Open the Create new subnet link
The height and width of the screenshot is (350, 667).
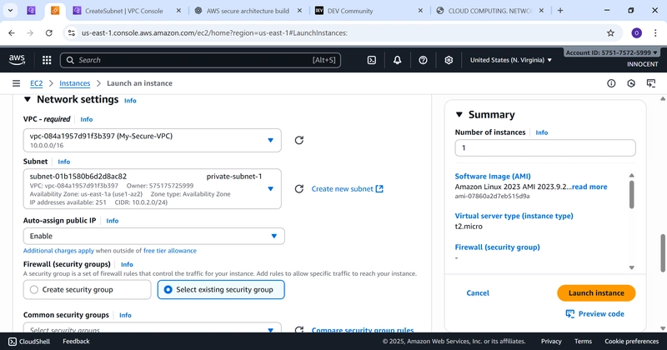point(348,189)
